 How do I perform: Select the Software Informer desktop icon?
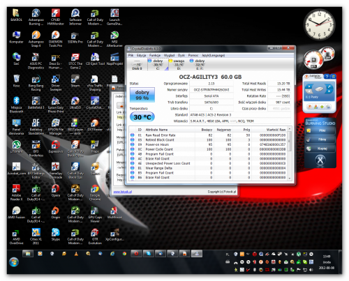click(x=75, y=17)
